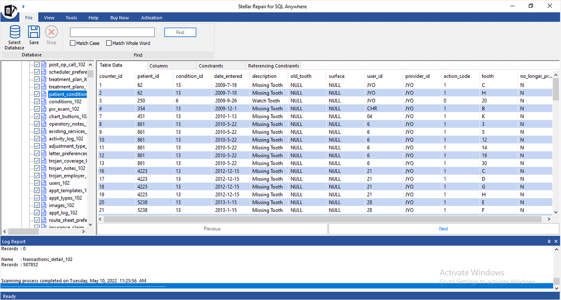The height and width of the screenshot is (300, 561).
Task: Uncheck the conditions_102 checkbox
Action: click(x=37, y=102)
